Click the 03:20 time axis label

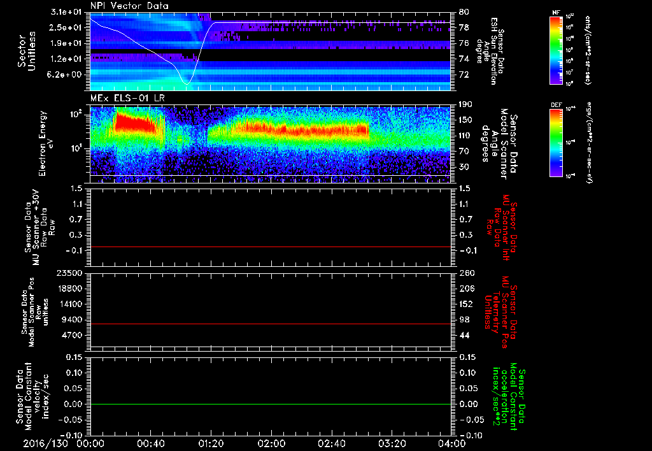(392, 443)
